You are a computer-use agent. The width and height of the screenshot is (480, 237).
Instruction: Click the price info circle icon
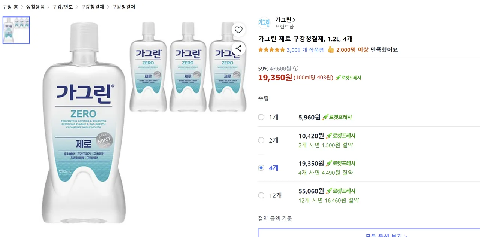pyautogui.click(x=296, y=69)
